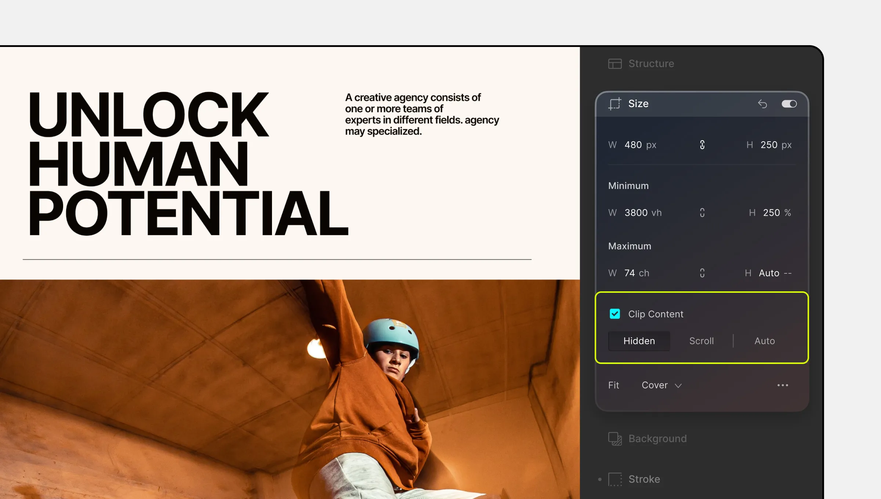Image resolution: width=881 pixels, height=499 pixels.
Task: Click the Size section icon
Action: 614,103
